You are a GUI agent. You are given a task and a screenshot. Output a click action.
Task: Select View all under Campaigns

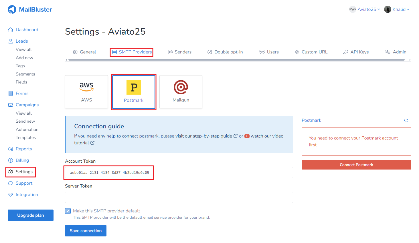pyautogui.click(x=24, y=113)
